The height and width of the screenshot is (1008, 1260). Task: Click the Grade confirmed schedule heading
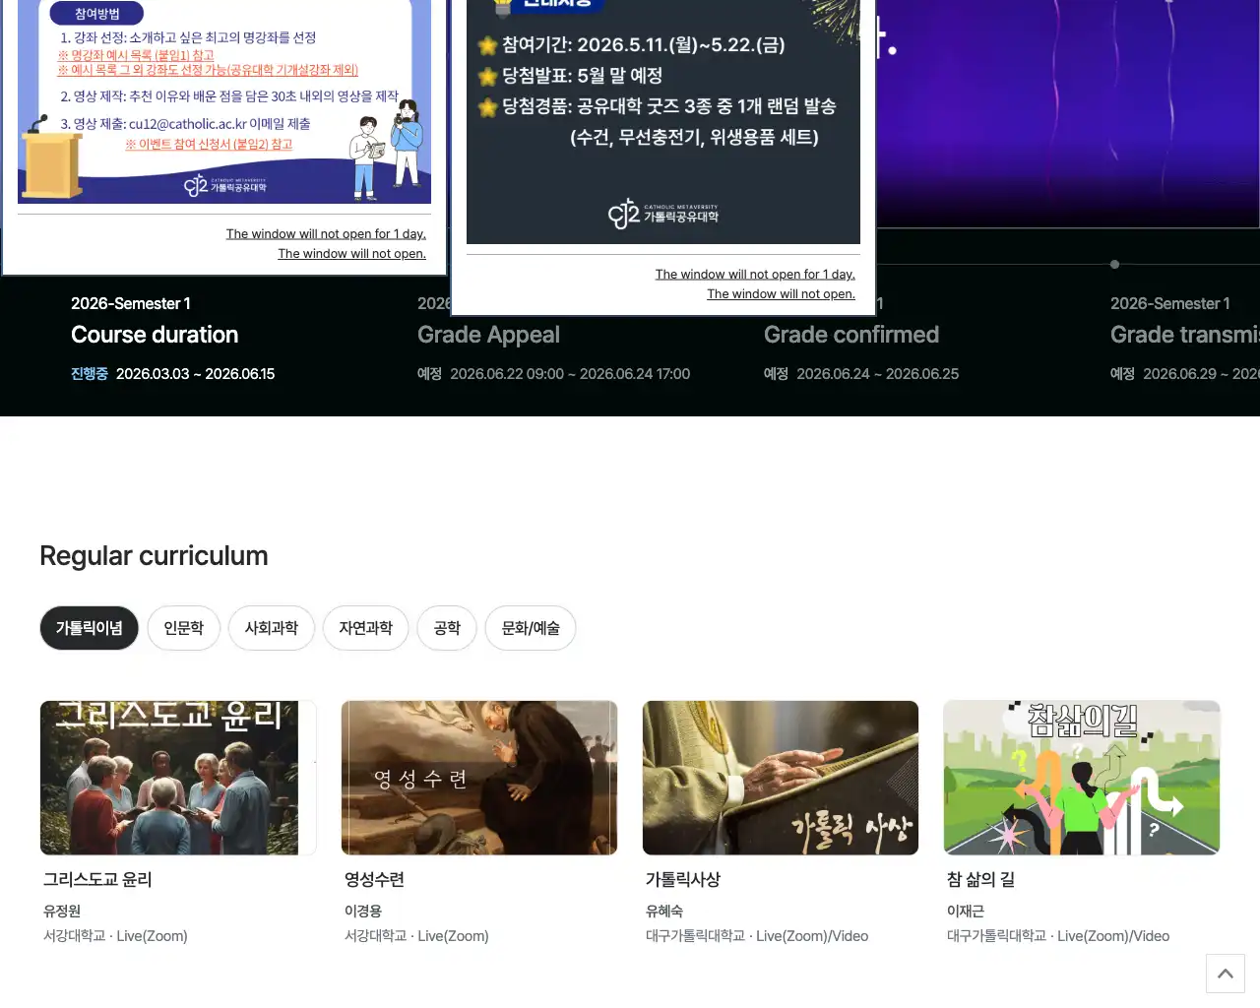[x=851, y=335]
